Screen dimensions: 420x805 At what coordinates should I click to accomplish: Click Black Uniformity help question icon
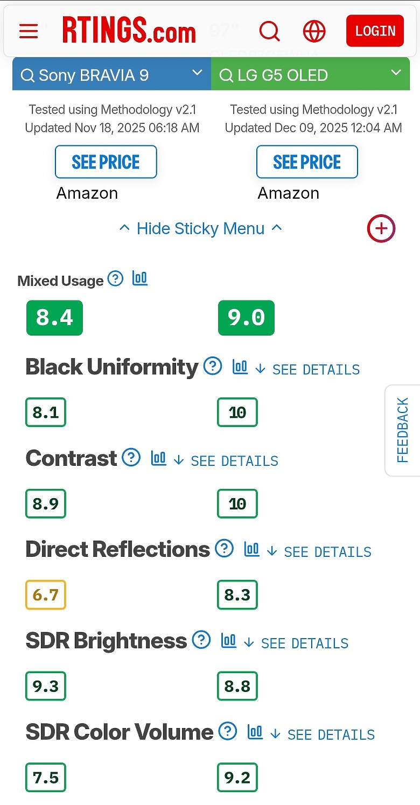pos(213,366)
